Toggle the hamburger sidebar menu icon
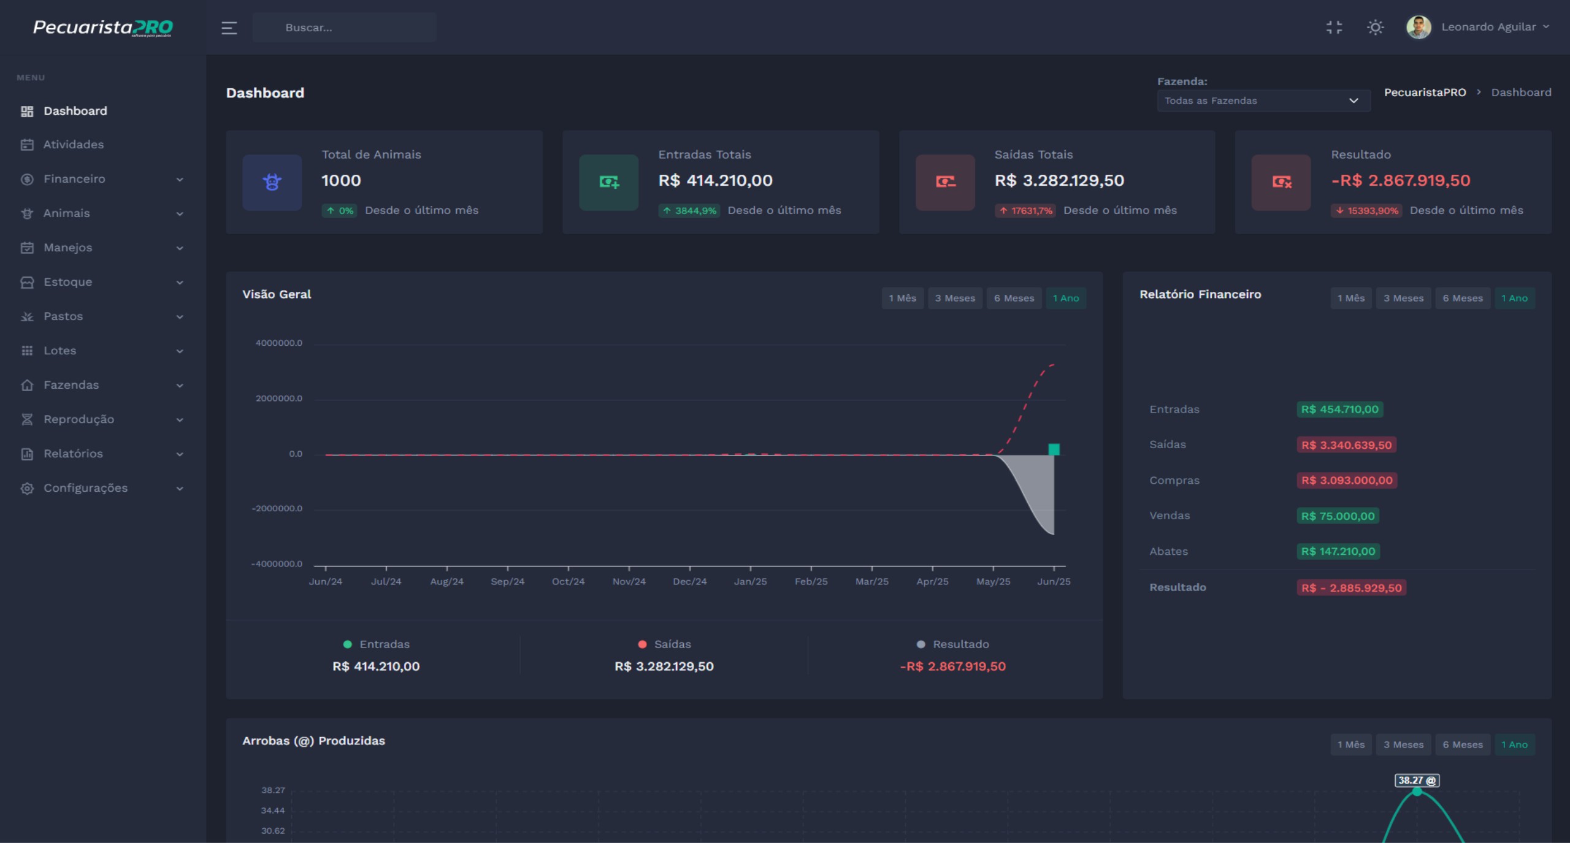The image size is (1570, 843). pyautogui.click(x=229, y=28)
